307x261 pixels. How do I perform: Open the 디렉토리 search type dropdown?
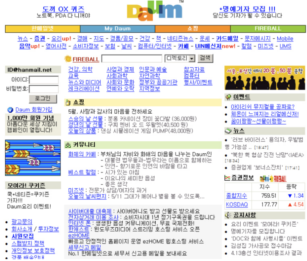(x=180, y=58)
